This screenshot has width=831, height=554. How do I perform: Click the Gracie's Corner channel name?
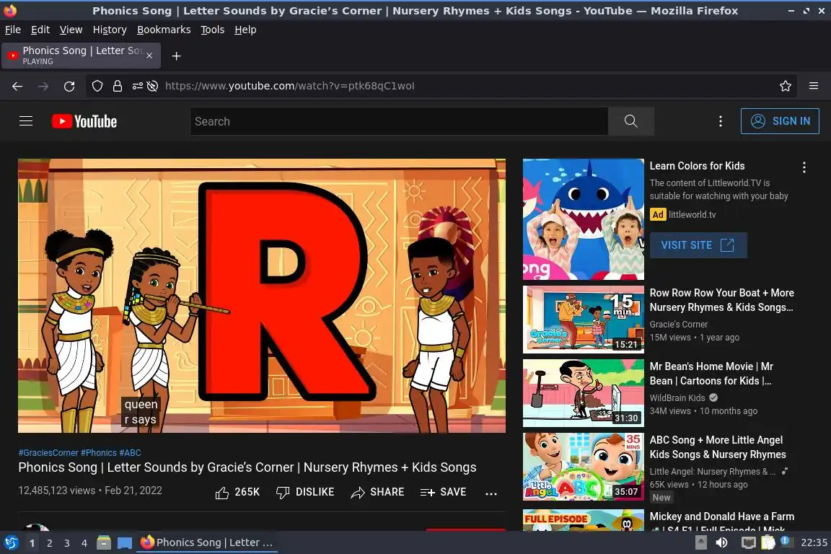click(678, 324)
